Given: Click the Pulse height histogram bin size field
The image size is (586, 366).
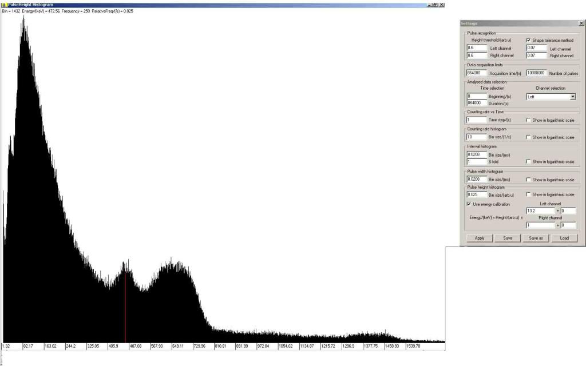Looking at the screenshot, I should [477, 195].
